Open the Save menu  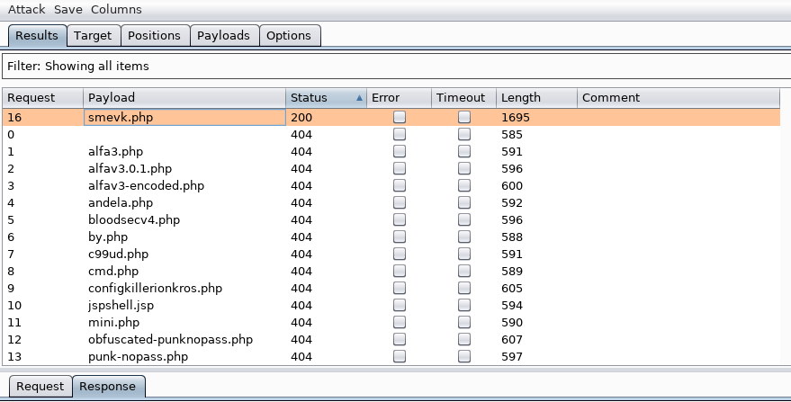point(67,9)
